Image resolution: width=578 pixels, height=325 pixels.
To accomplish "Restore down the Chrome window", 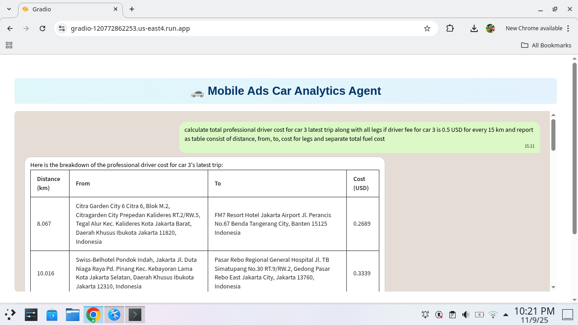I will [555, 9].
